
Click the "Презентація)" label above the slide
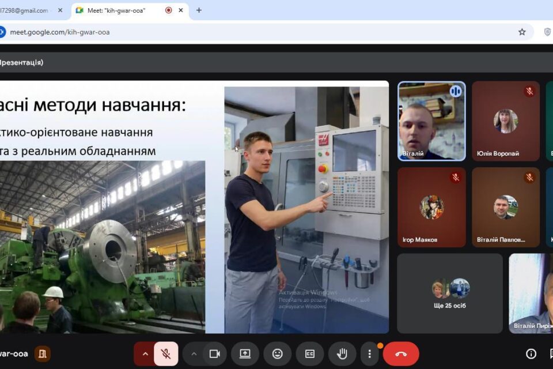[x=21, y=62]
